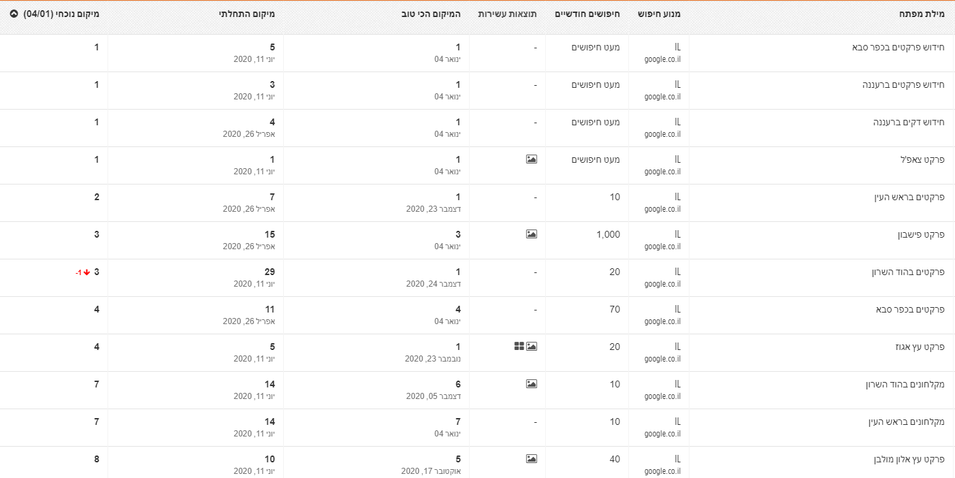Select keyword פרקט עץ אלון מולבן
The image size is (955, 478).
coord(909,460)
